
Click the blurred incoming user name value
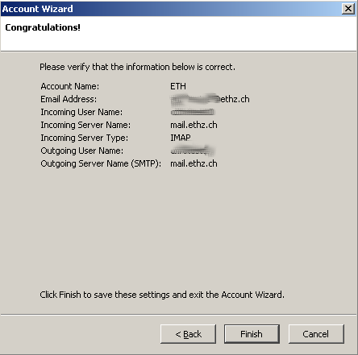193,112
